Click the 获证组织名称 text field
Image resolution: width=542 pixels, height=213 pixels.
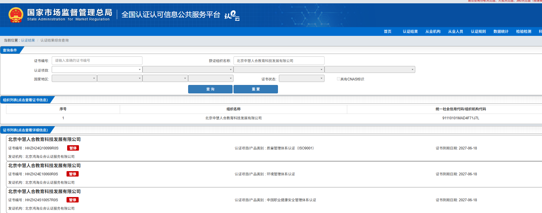pos(279,61)
